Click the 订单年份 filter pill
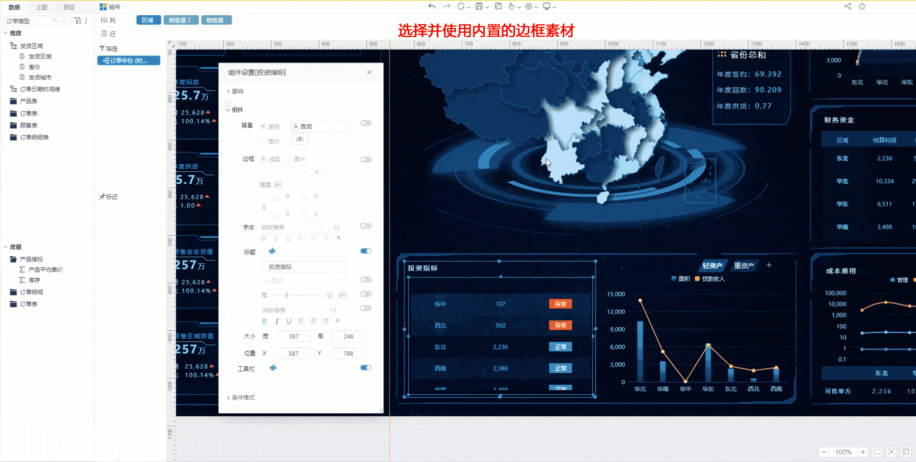Screen dimensions: 916x462 pyautogui.click(x=129, y=61)
